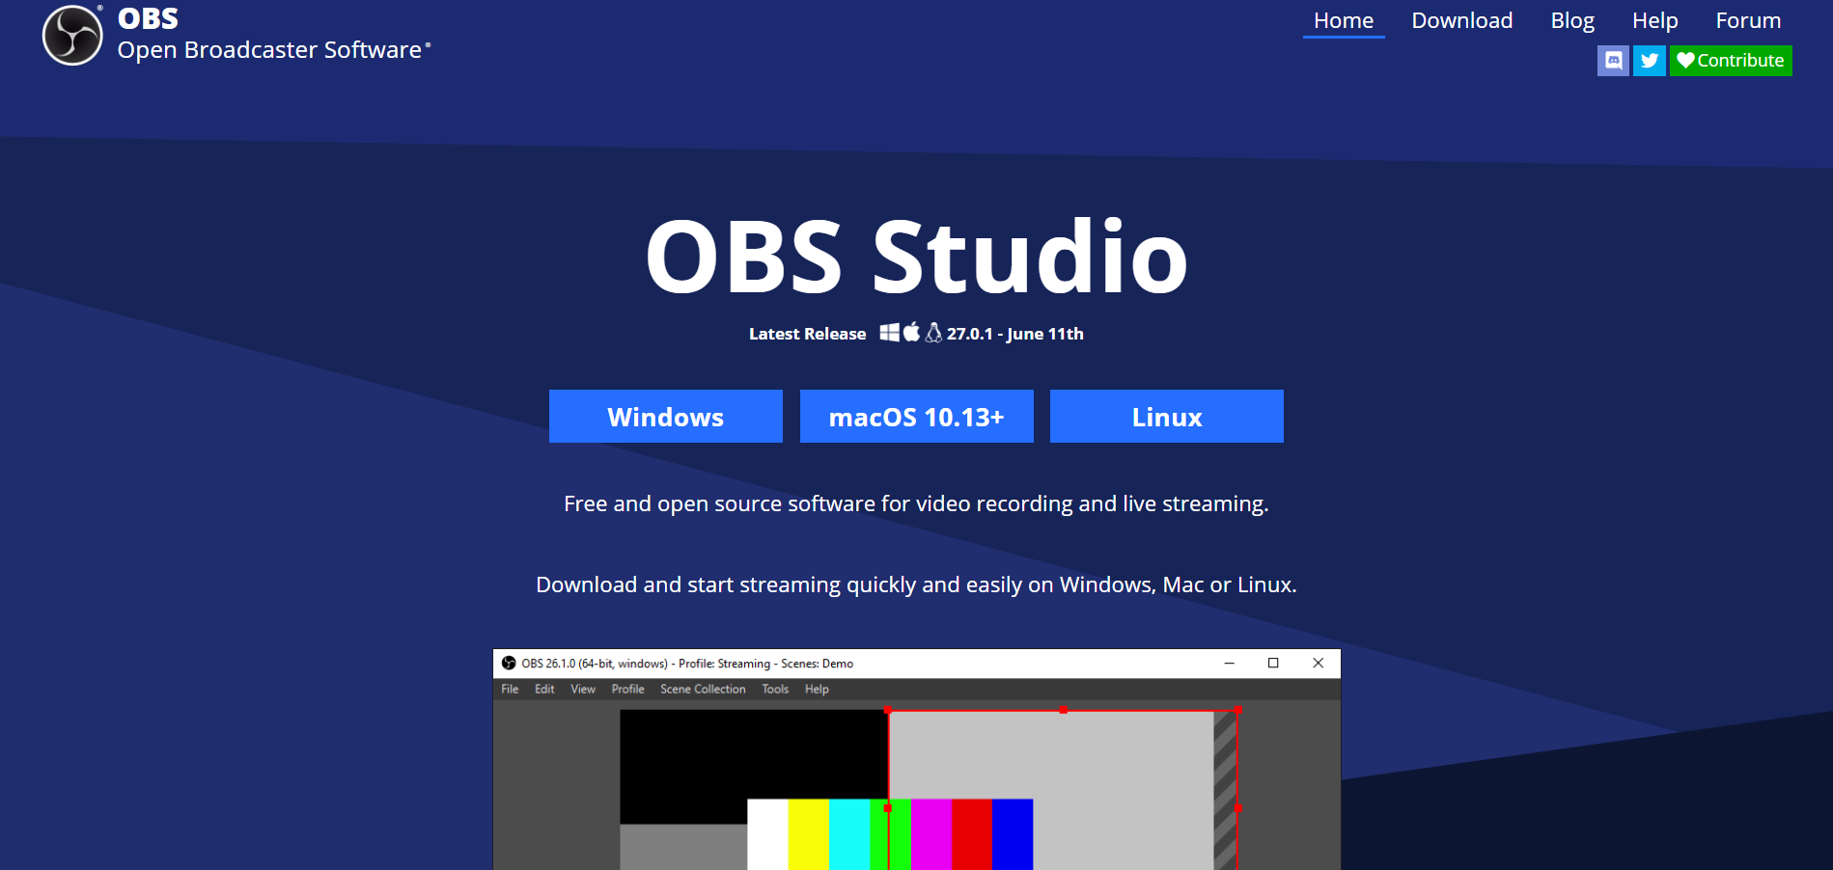Open the Forum nav page
Viewport: 1833px width, 870px height.
point(1748,20)
